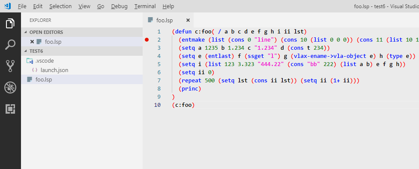Click the defun keyword on line 1
Image resolution: width=419 pixels, height=169 pixels.
coord(183,32)
